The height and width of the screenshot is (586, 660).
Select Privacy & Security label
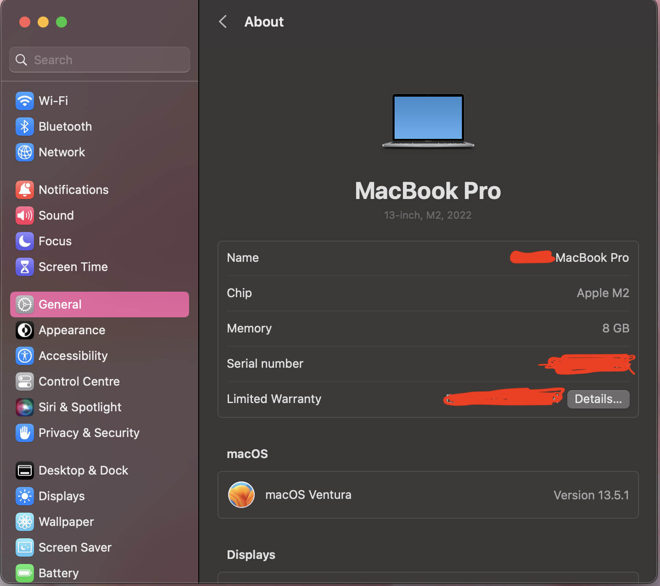pos(89,433)
